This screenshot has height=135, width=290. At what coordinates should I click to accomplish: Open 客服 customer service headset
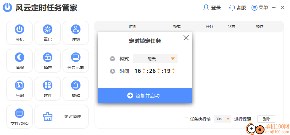232,8
